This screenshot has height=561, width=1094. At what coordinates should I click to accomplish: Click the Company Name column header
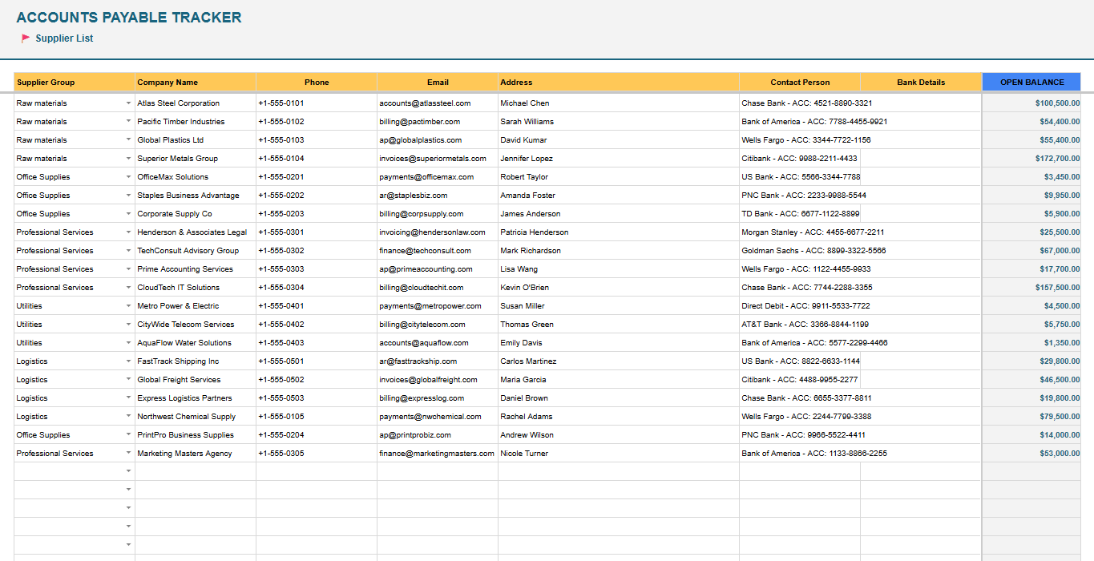(196, 82)
